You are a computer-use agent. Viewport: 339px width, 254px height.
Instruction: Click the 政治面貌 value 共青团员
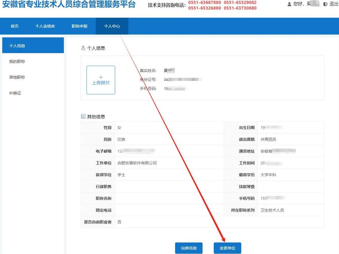[x=268, y=139]
